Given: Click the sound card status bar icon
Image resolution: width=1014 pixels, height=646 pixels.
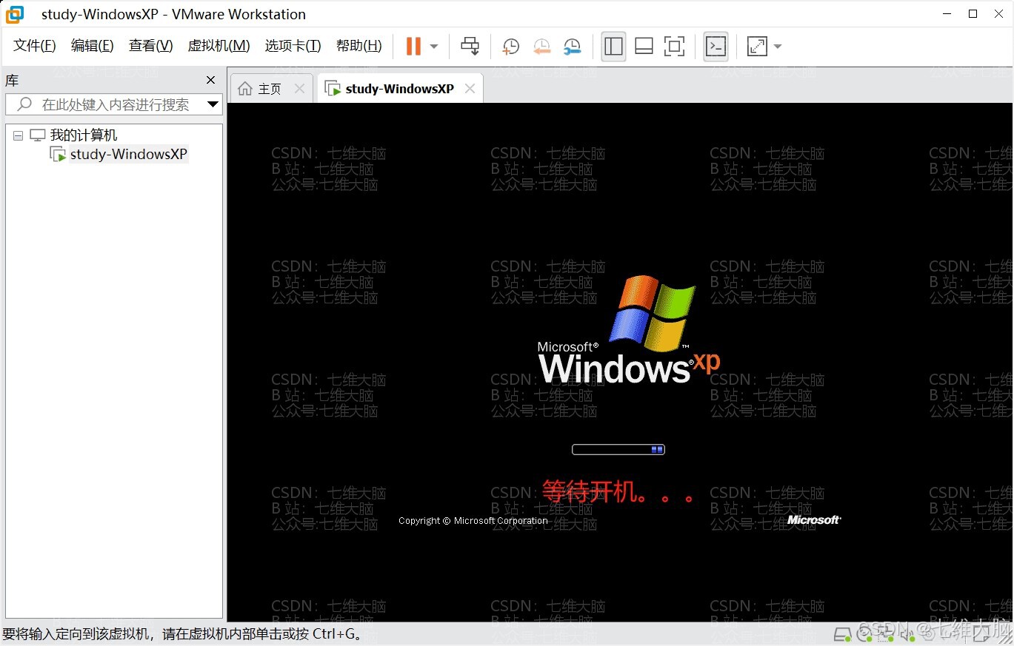Looking at the screenshot, I should tap(907, 634).
